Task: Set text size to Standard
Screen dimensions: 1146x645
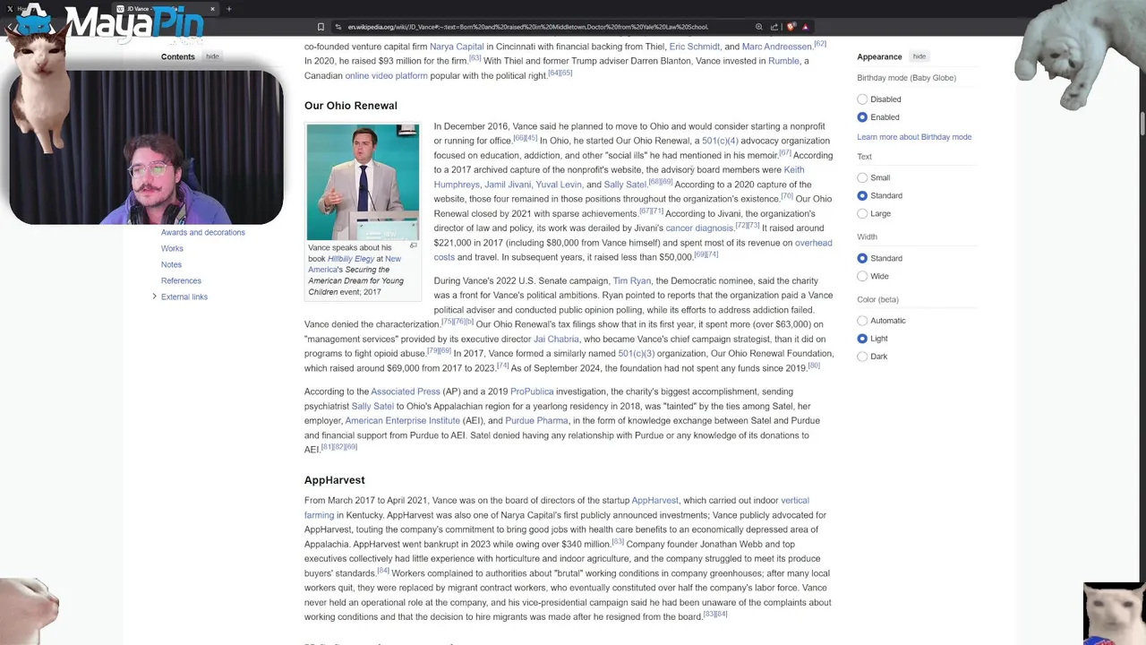Action: [x=862, y=196]
